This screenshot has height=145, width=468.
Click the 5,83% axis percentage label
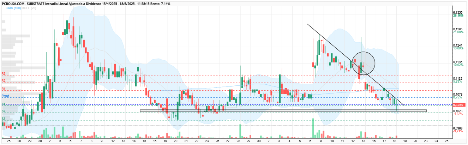pos(457,81)
